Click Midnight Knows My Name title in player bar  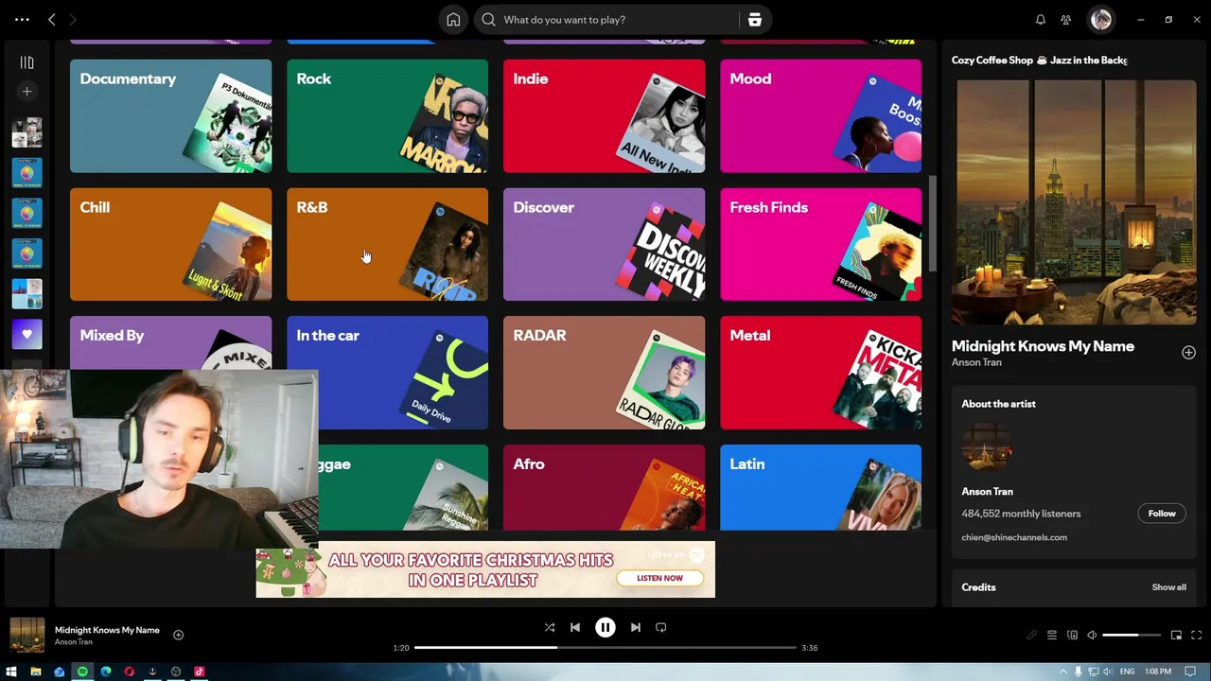[x=107, y=630]
